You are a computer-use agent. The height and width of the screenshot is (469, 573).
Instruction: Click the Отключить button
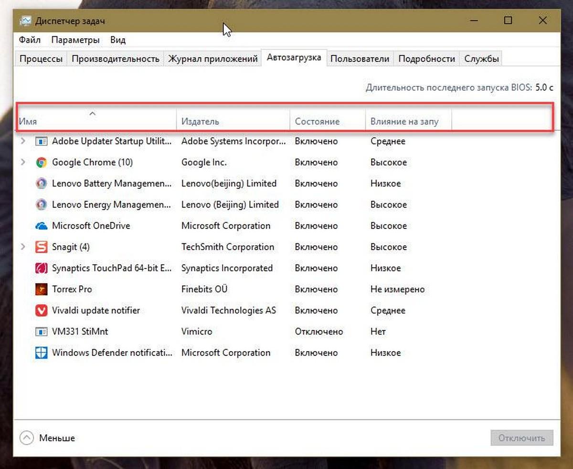522,438
